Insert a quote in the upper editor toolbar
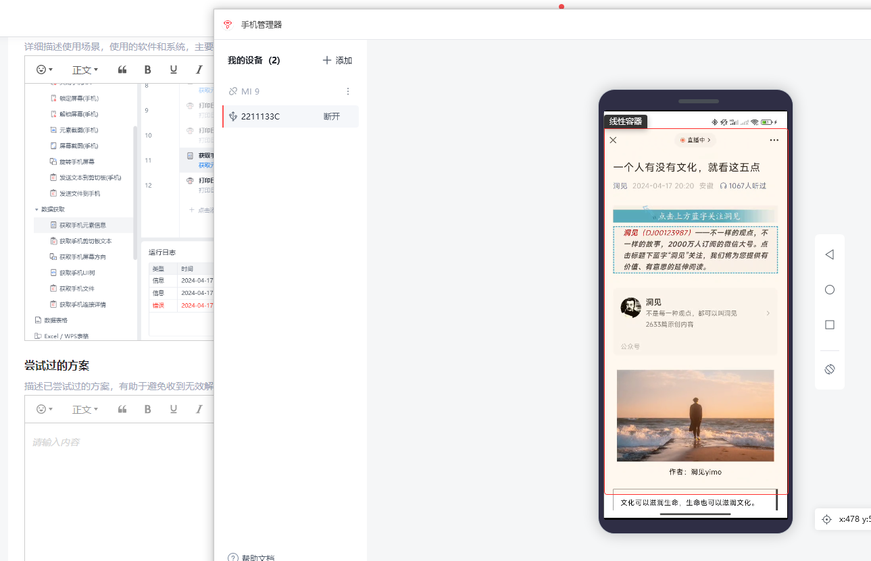 122,70
